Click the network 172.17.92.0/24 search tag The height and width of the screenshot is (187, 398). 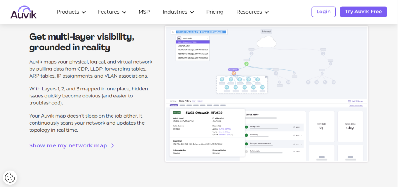[200, 32]
